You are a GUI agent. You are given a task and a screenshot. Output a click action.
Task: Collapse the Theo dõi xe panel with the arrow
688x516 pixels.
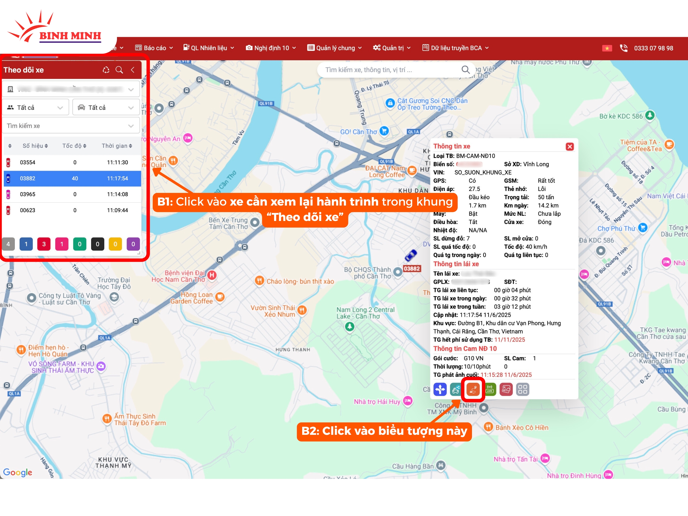[133, 70]
